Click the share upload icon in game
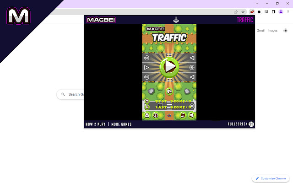 147,115
